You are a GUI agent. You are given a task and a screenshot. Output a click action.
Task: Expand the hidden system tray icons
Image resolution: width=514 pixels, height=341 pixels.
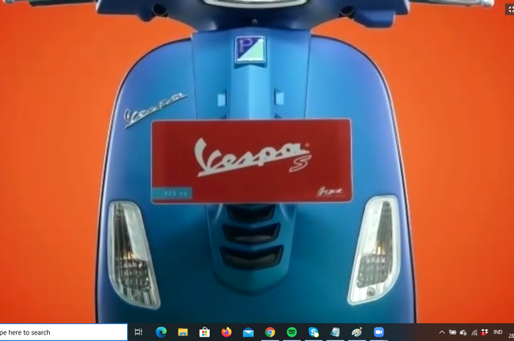pyautogui.click(x=442, y=332)
